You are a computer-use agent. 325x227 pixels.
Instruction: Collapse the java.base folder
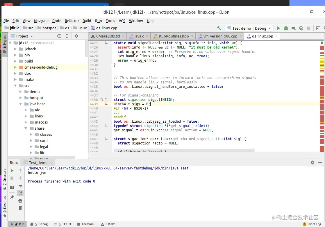pyautogui.click(x=20, y=104)
